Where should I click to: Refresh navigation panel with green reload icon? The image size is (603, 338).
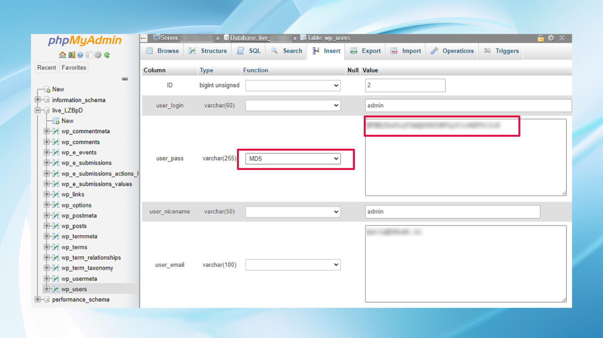[106, 55]
